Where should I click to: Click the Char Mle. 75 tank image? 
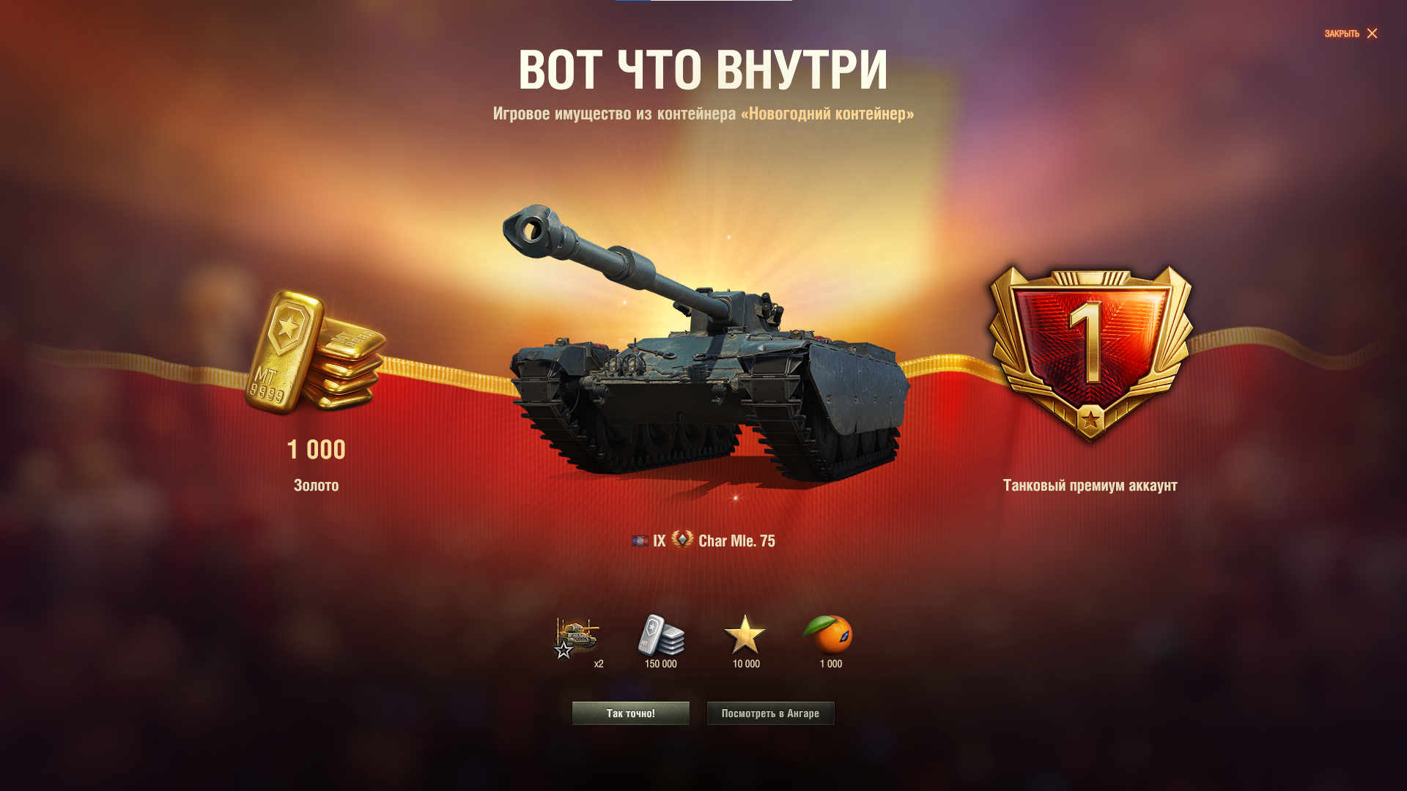[706, 344]
